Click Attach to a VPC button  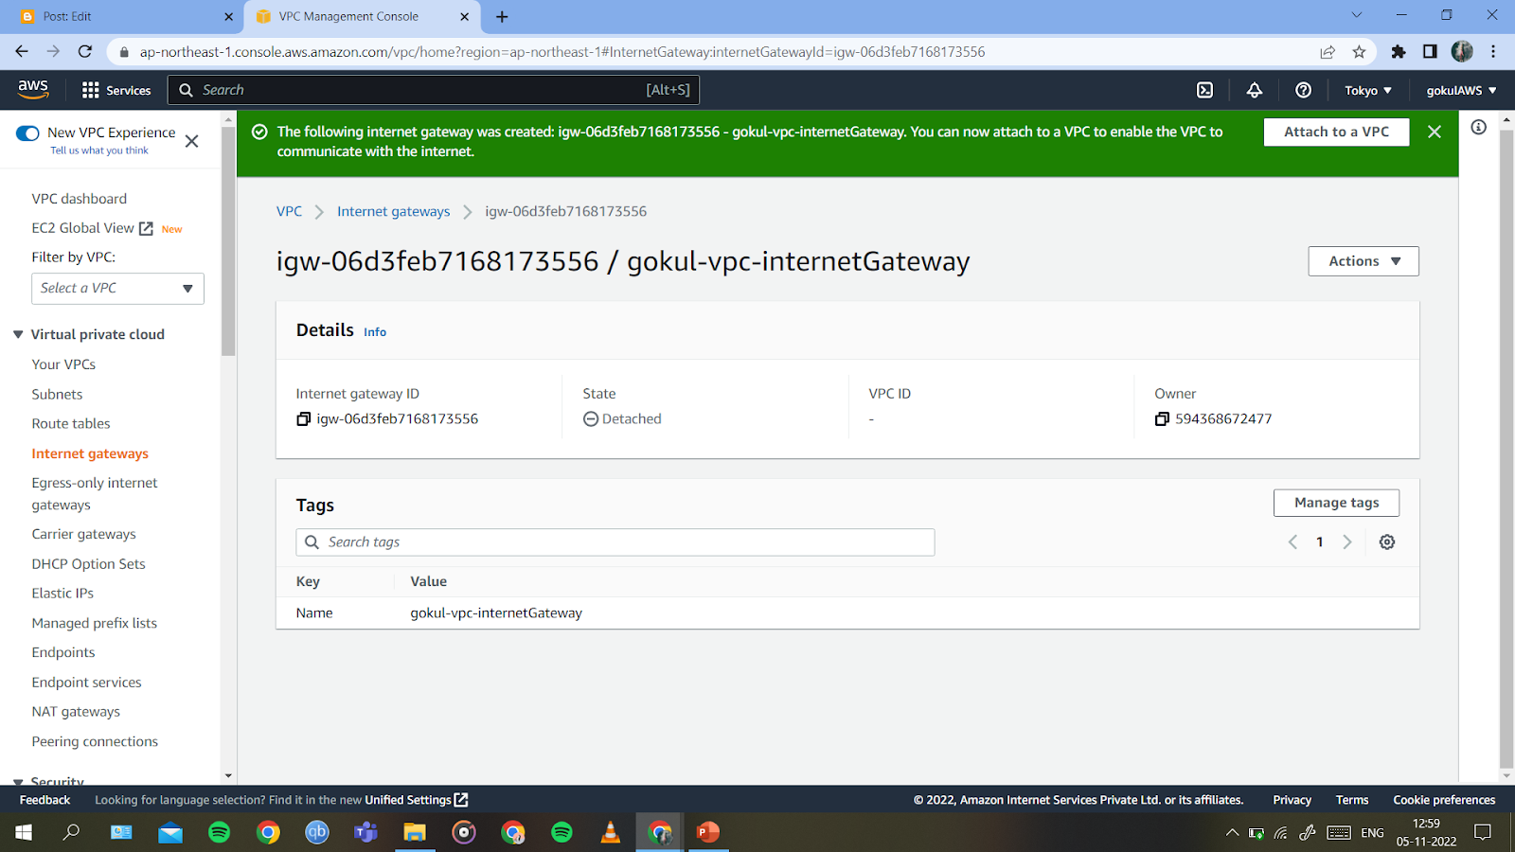(x=1336, y=132)
